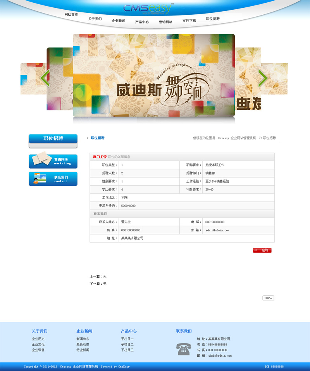Click the 企业历史 footer link
Screen dimensions: 310x371
pyautogui.click(x=38, y=339)
